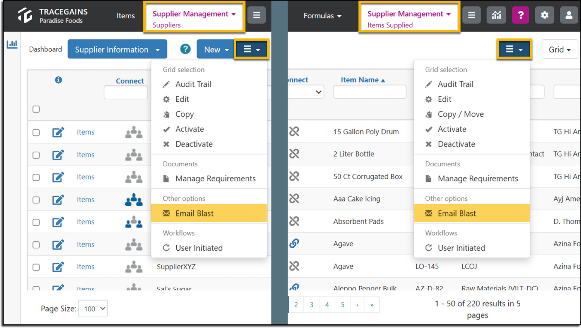Image resolution: width=581 pixels, height=328 pixels.
Task: Click the info icon in grid header
Action: point(58,80)
